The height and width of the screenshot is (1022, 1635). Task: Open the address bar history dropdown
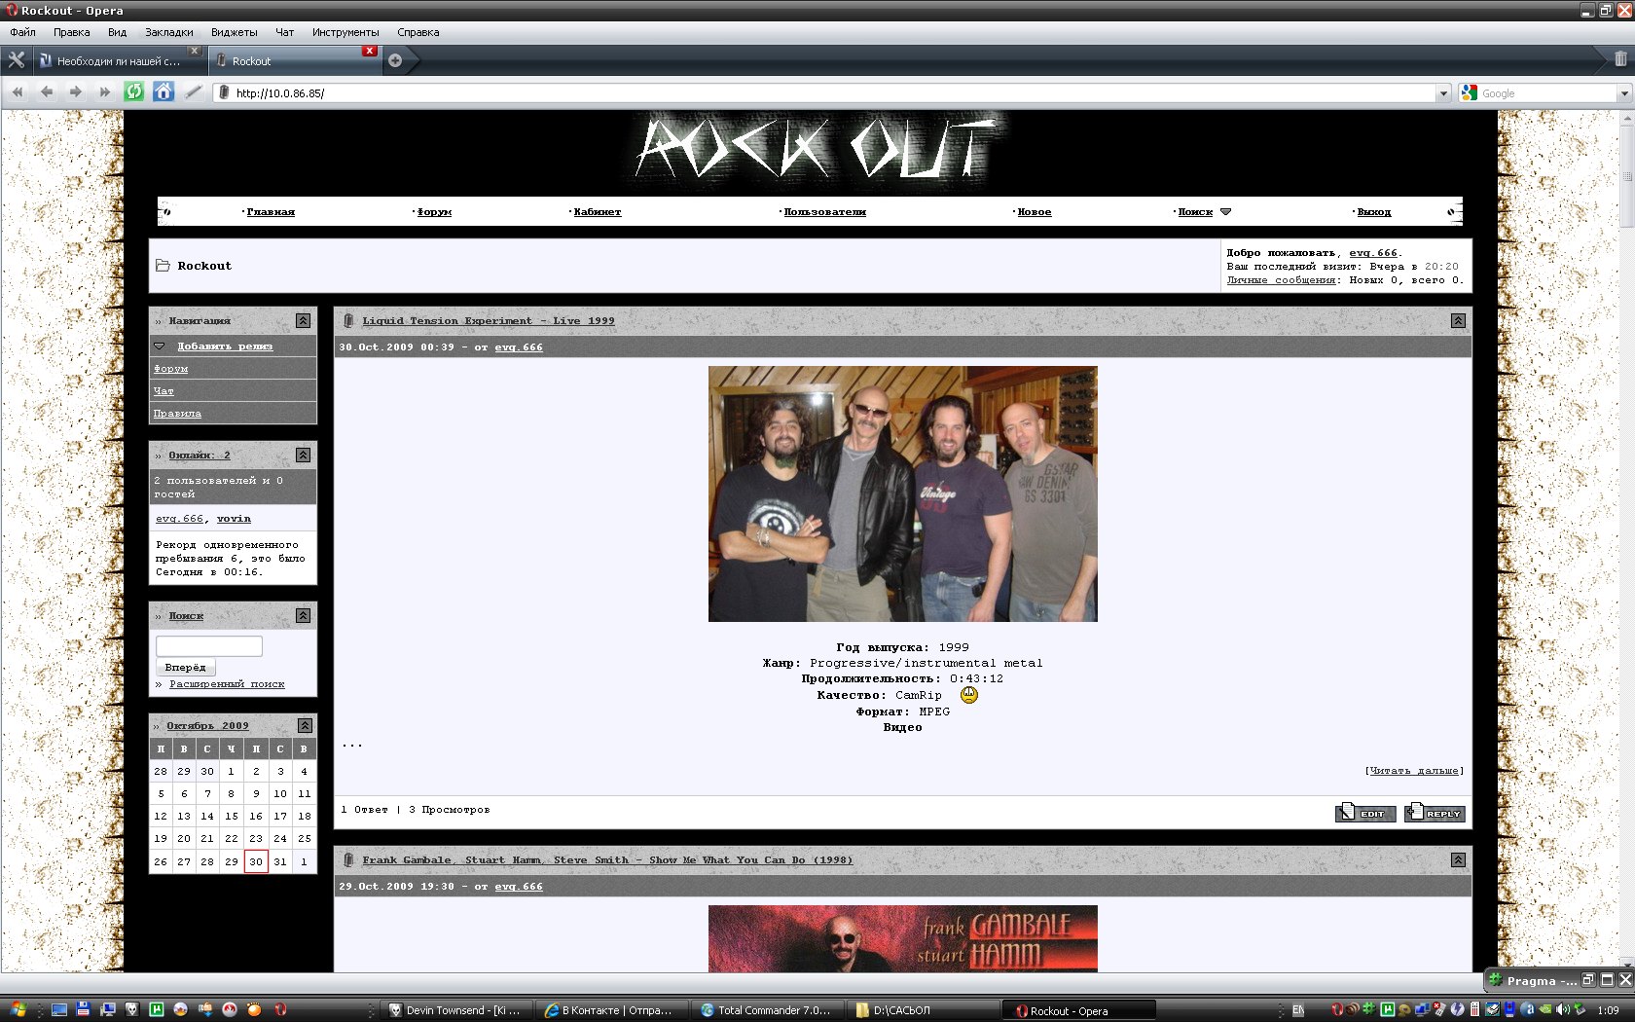(1443, 93)
